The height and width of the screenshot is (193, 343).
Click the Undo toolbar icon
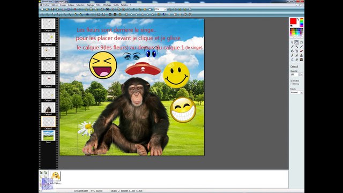(75, 9)
